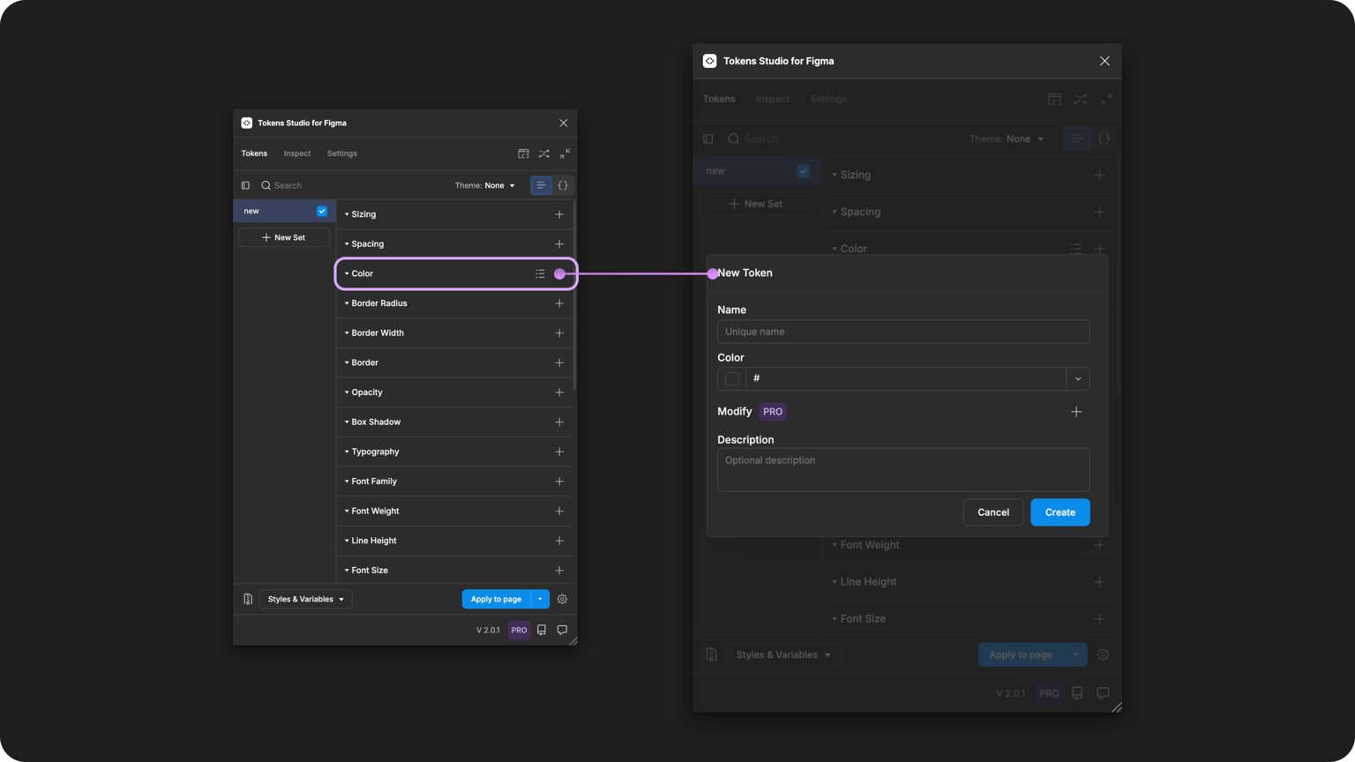Add a new Line Height token in left window
This screenshot has height=762, width=1355.
point(559,541)
